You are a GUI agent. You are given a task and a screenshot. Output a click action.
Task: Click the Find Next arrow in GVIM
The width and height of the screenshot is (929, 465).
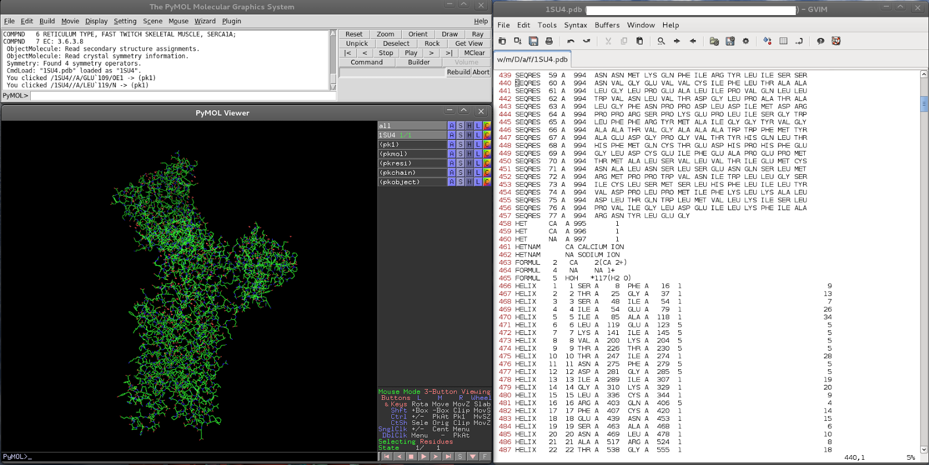tap(677, 41)
